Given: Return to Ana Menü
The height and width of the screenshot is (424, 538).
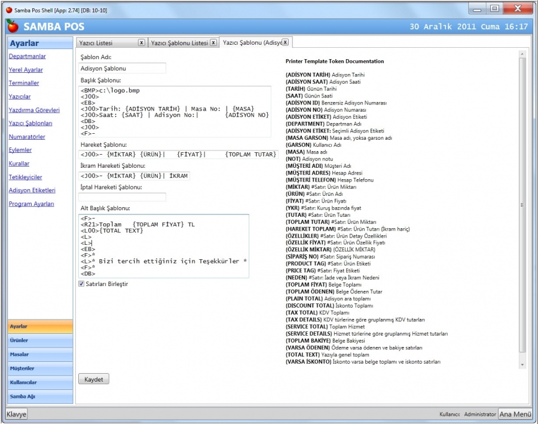Looking at the screenshot, I should 515,414.
